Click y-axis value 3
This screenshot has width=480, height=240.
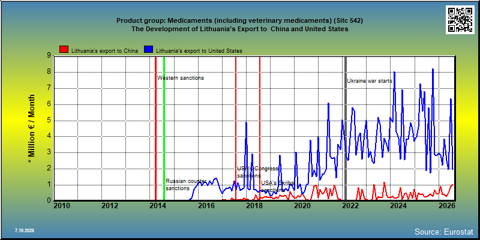(49, 153)
